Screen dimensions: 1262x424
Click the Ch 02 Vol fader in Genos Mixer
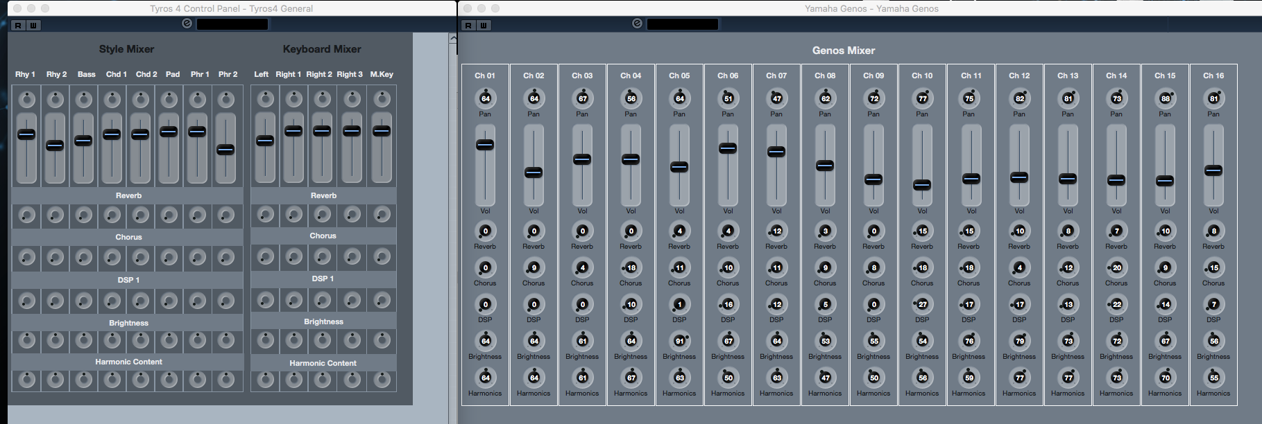point(534,173)
